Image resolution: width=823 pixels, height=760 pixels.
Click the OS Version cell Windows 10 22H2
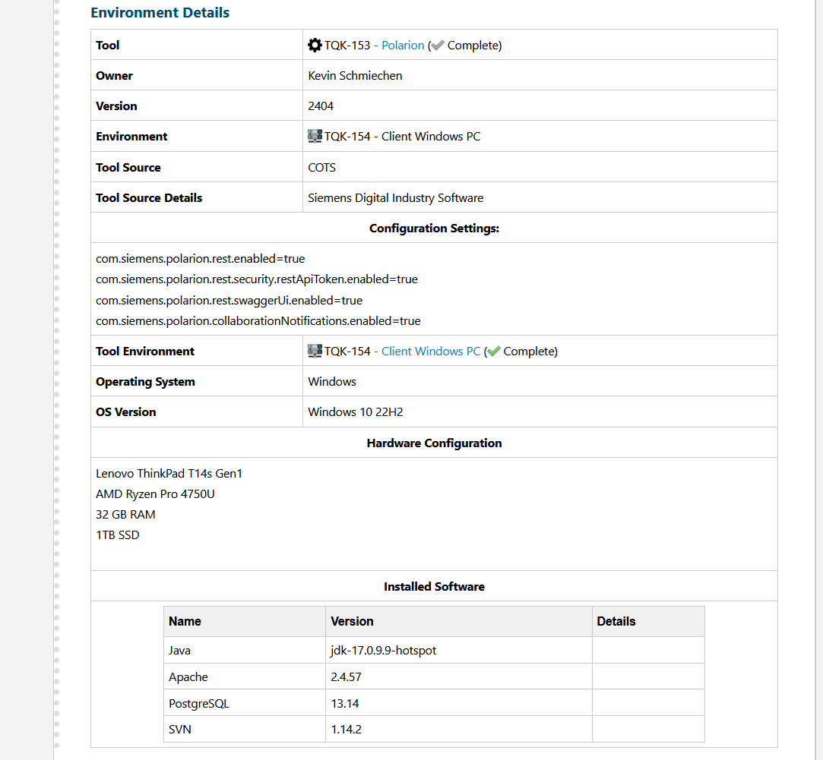356,412
